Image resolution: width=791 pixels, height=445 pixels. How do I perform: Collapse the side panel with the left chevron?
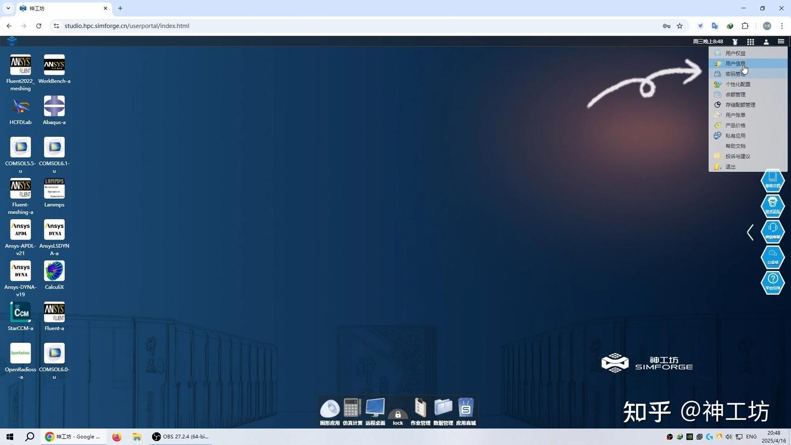pyautogui.click(x=750, y=232)
